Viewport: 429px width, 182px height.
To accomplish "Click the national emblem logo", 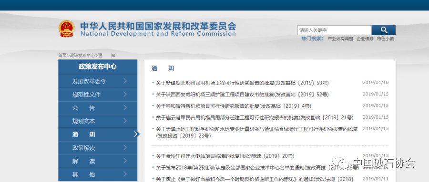I will coord(66,29).
